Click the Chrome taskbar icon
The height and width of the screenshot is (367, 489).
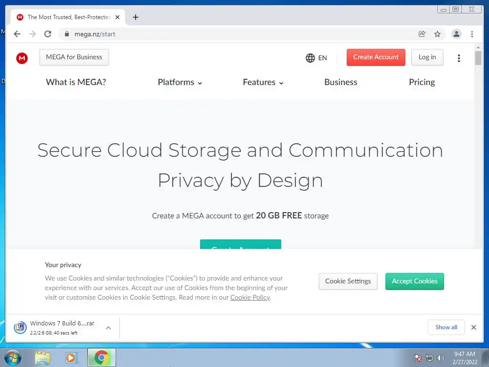click(x=102, y=357)
